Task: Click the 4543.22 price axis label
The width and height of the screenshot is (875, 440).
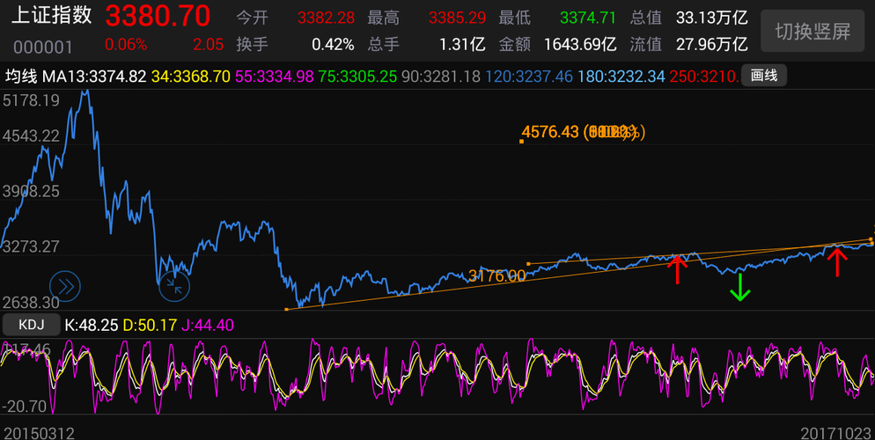Action: pos(31,136)
